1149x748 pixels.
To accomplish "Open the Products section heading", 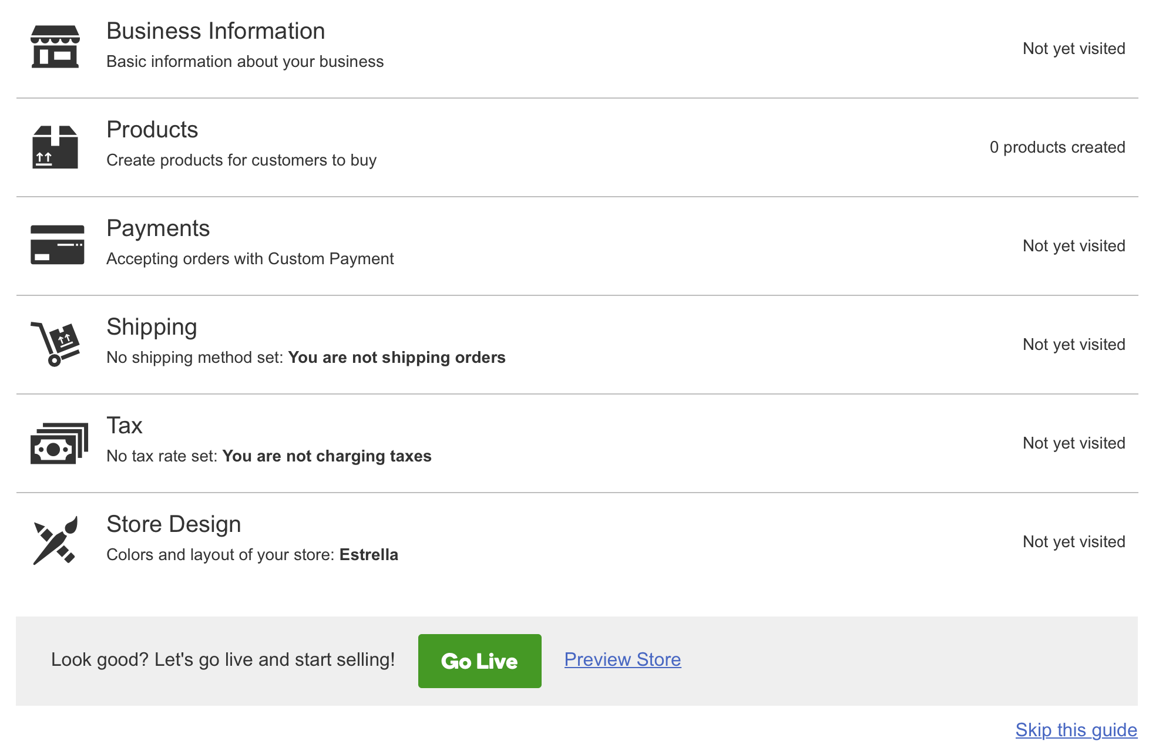I will pos(152,130).
